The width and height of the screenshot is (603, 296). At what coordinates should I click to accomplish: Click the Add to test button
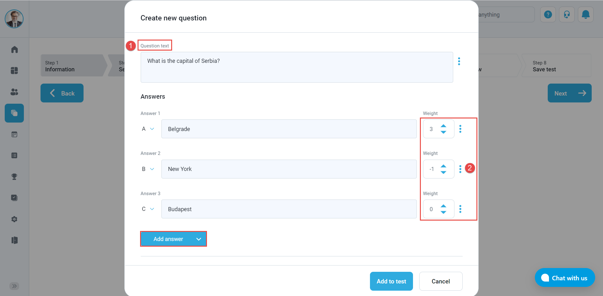391,281
